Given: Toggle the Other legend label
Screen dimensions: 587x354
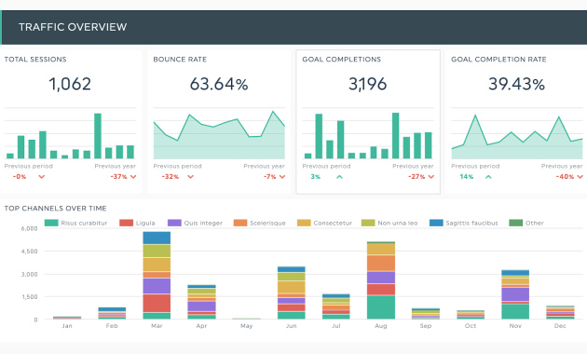Looking at the screenshot, I should [534, 223].
